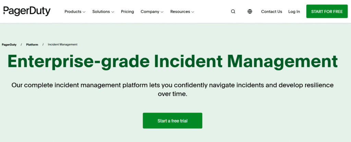
Task: Click Enterprise-grade Incident Management heading
Action: (173, 61)
